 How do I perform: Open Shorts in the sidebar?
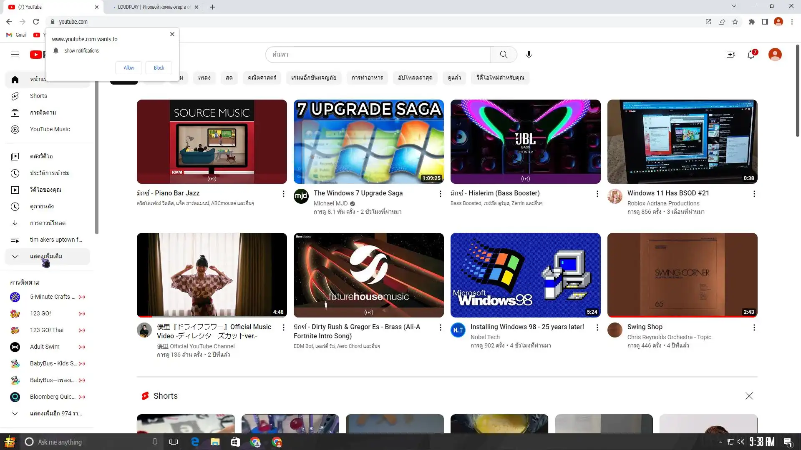coord(38,96)
